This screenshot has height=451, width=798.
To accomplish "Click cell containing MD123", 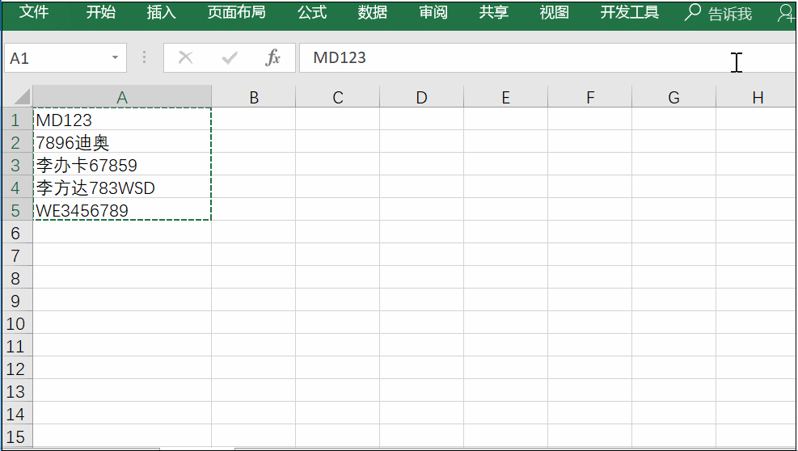I will click(122, 120).
